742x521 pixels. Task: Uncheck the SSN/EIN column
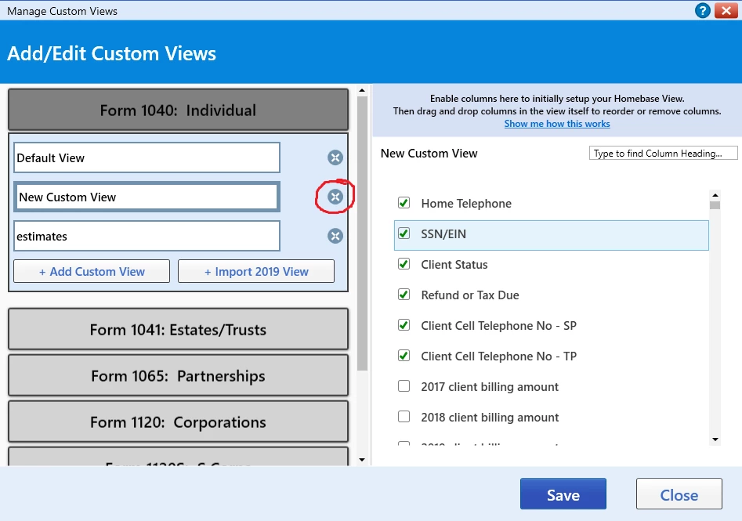(x=404, y=233)
